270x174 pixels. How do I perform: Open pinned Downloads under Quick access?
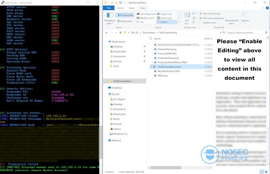[119, 51]
